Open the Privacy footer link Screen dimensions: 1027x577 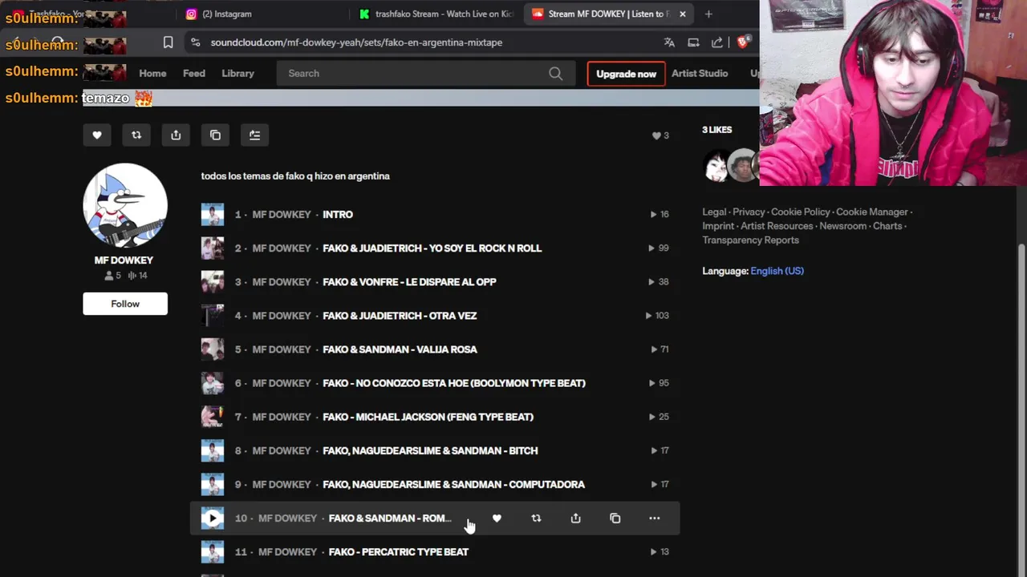(x=749, y=212)
